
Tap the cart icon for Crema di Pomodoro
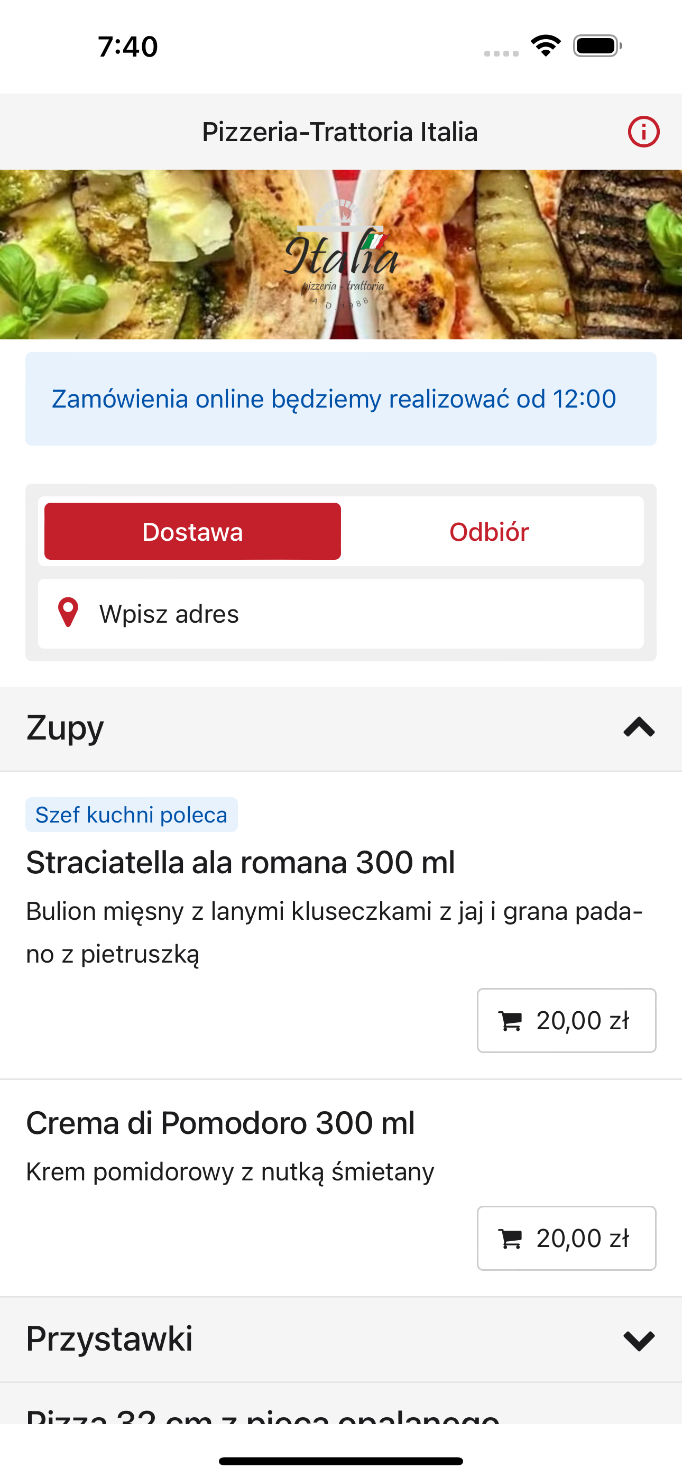510,1238
